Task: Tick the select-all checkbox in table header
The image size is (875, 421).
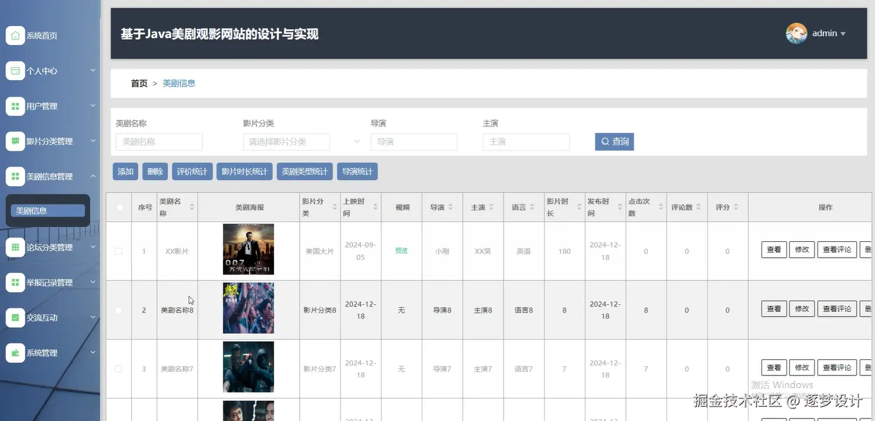Action: pyautogui.click(x=120, y=208)
